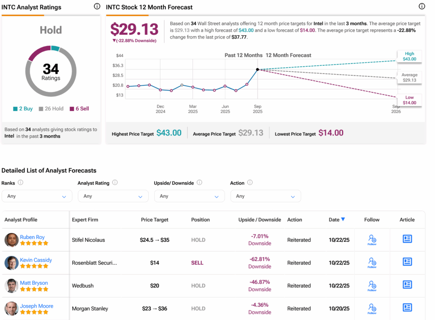This screenshot has width=435, height=320.
Task: Click the Ranks filter info icon
Action: click(x=20, y=183)
